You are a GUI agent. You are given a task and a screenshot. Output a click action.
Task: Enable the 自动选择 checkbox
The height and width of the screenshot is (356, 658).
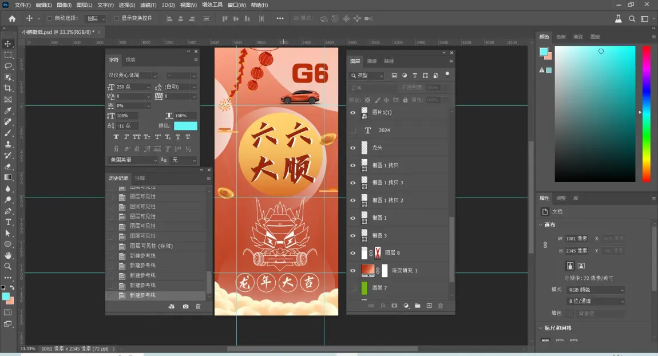click(x=50, y=18)
